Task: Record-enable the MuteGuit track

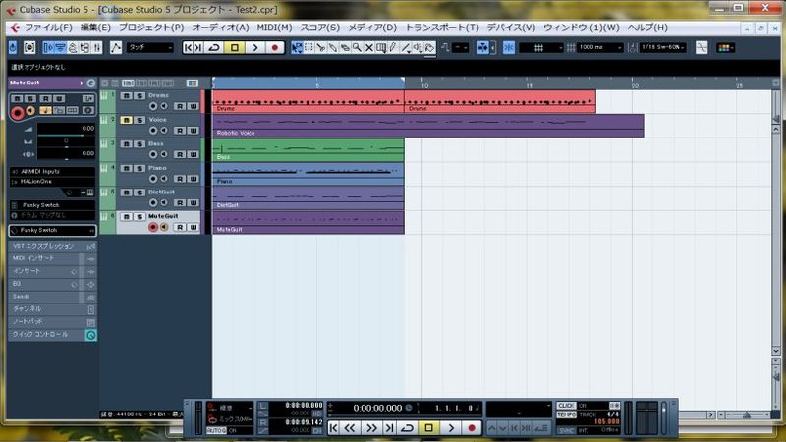Action: [x=153, y=227]
